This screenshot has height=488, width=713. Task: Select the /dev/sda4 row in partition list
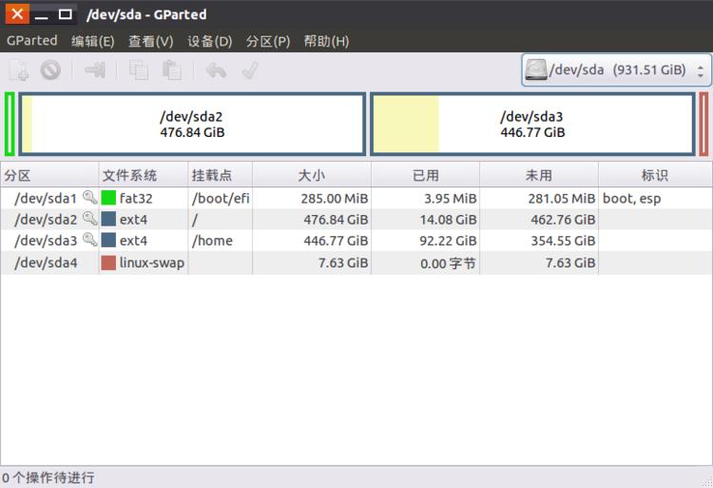pos(285,263)
